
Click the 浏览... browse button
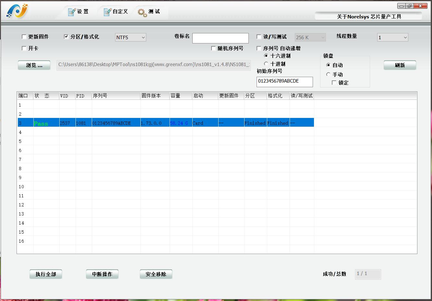(34, 65)
